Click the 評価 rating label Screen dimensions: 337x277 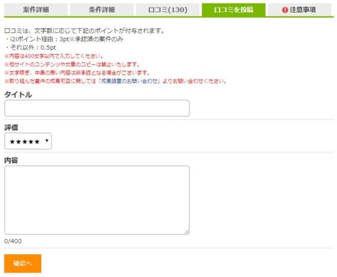[11, 127]
